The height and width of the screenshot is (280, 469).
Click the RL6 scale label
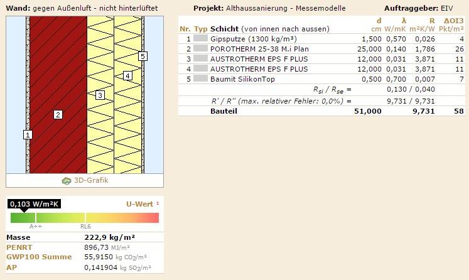(85, 227)
